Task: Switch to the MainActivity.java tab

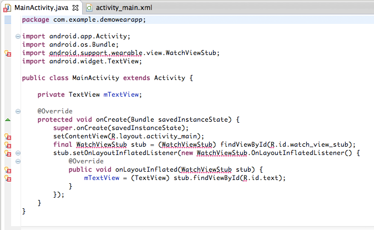Action: 41,8
